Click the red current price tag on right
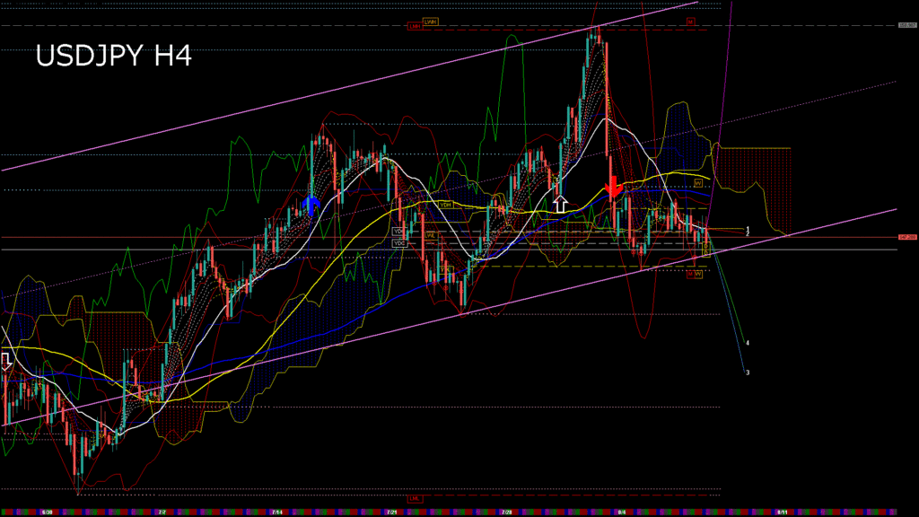 tap(906, 237)
